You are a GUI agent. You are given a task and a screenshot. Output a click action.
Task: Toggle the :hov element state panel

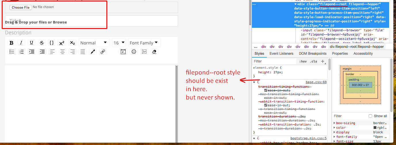pyautogui.click(x=303, y=61)
